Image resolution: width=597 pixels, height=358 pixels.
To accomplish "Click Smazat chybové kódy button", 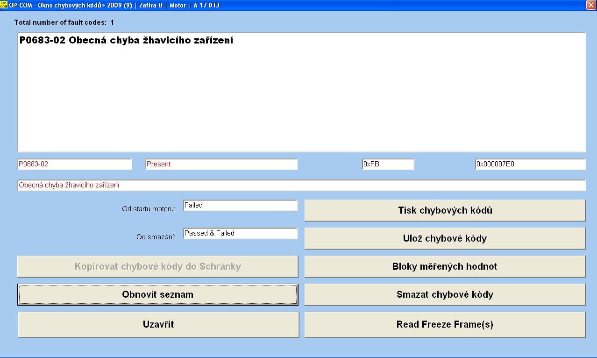I will (x=445, y=294).
